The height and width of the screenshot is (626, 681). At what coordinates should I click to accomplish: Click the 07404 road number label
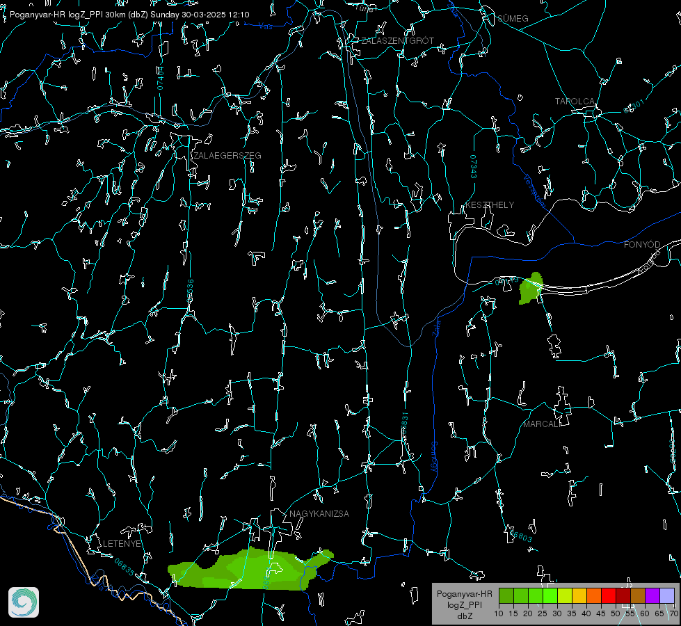click(x=160, y=79)
